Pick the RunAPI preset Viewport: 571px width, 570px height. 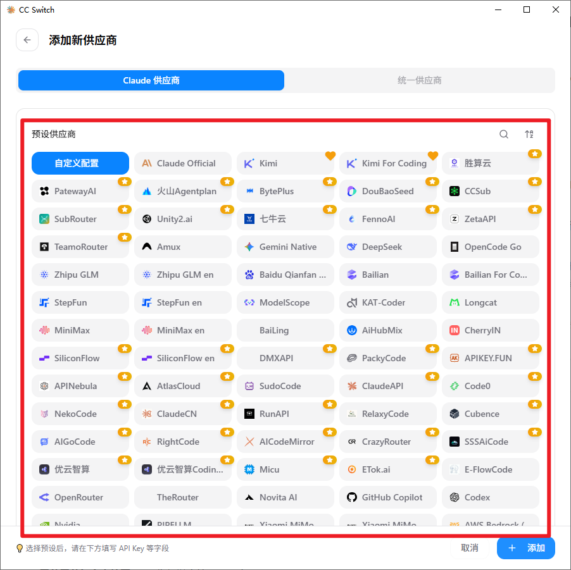click(x=285, y=414)
